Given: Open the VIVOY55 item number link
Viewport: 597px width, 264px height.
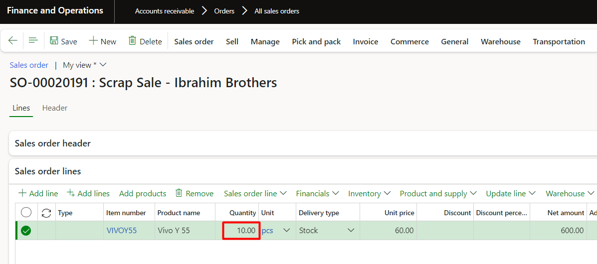Looking at the screenshot, I should (122, 231).
